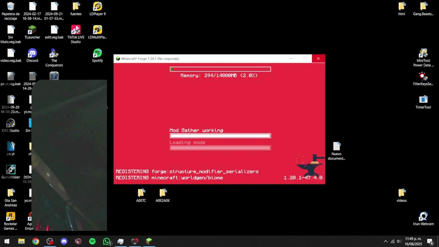Minimize the Minecraft Forge window

(292, 59)
